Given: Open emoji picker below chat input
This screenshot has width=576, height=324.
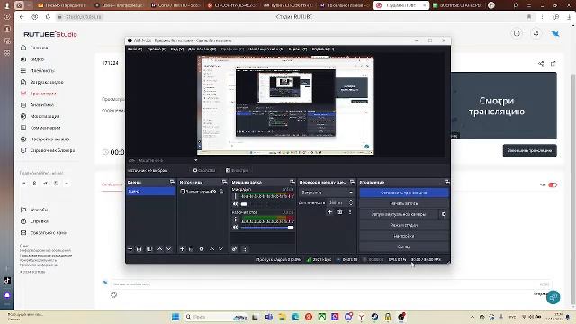Looking at the screenshot, I should pos(114,294).
